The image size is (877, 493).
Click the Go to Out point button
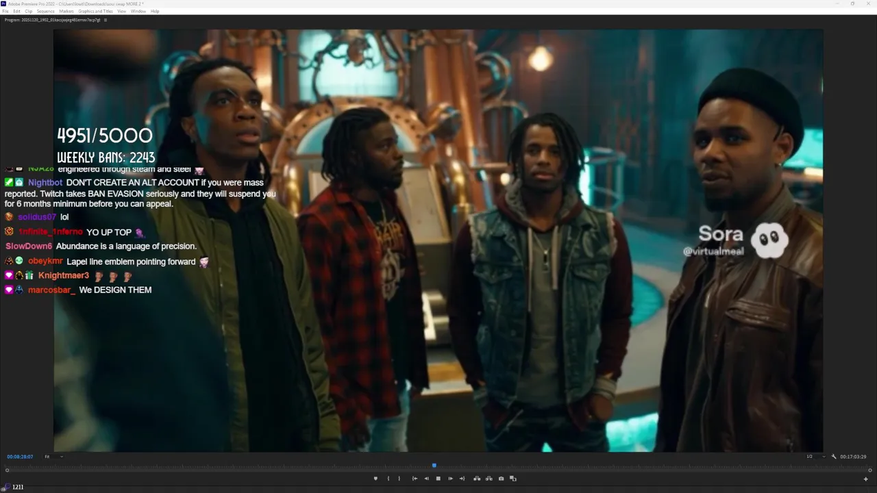[x=462, y=479]
